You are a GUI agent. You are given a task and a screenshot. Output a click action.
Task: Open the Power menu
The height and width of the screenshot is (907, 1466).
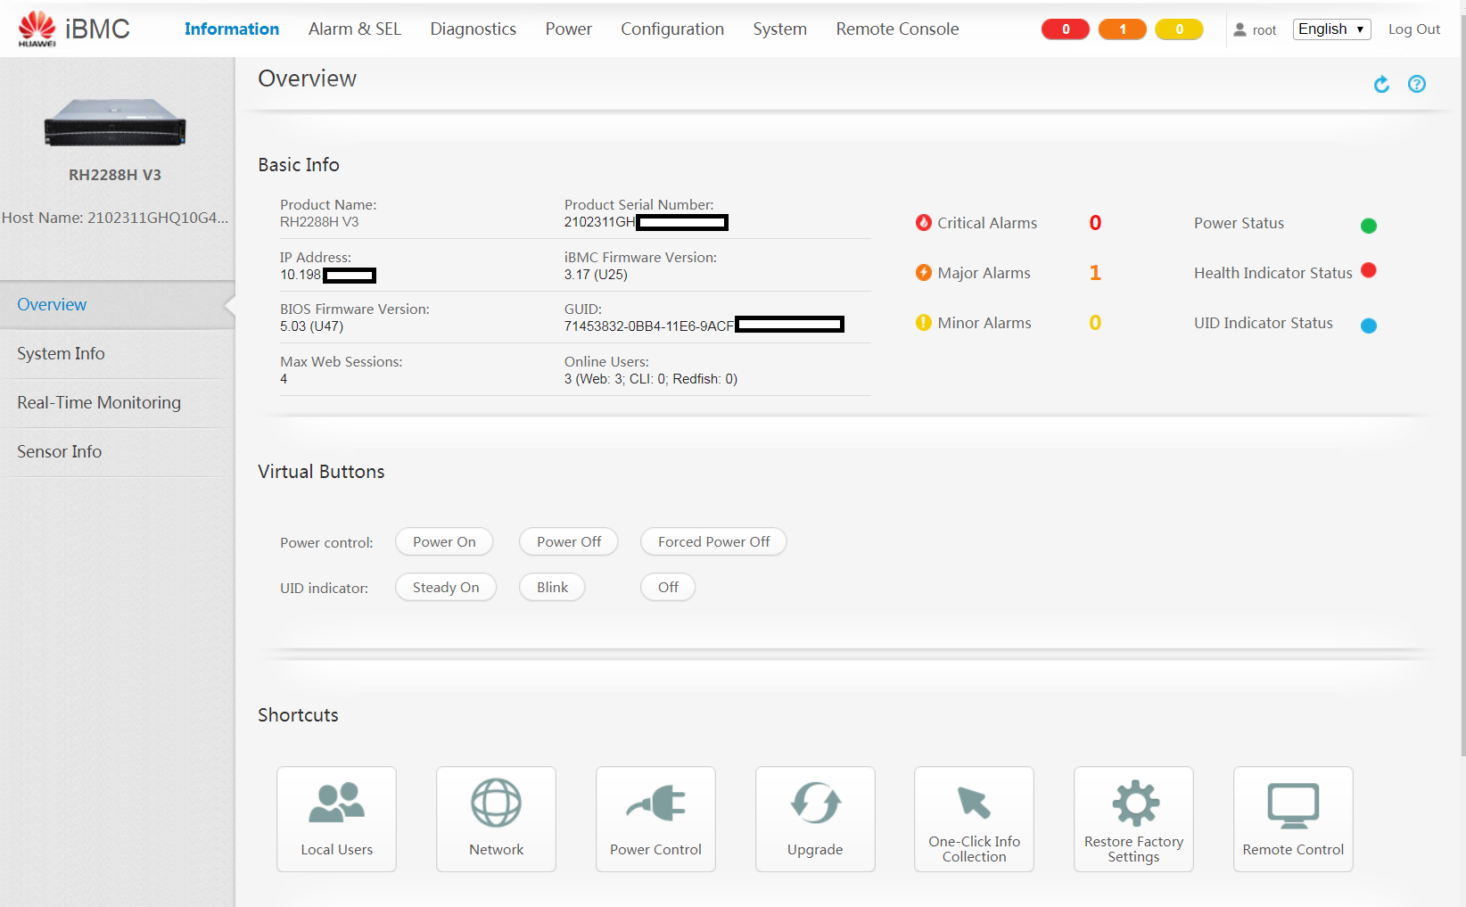(x=569, y=29)
